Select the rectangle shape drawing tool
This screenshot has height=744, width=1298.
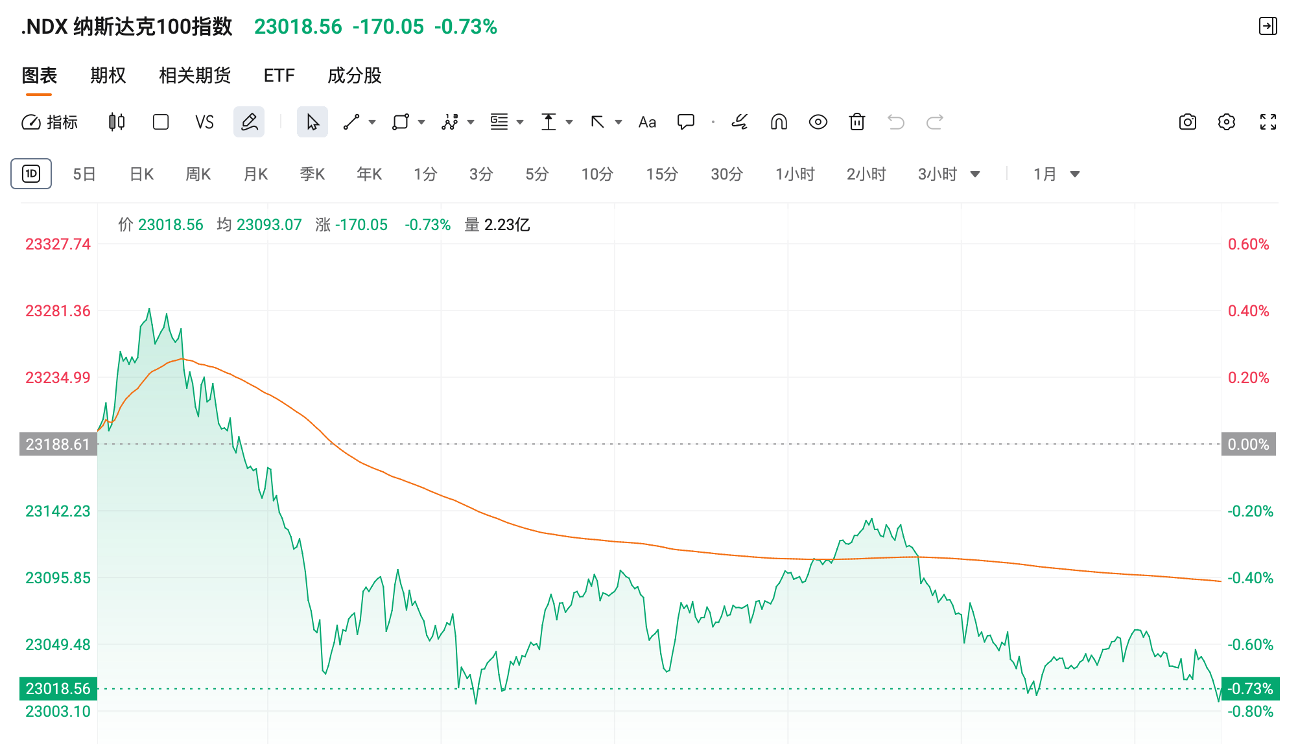401,122
